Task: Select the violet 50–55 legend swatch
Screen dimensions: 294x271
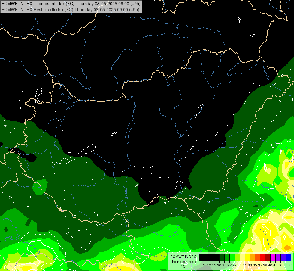Action: [283, 257]
